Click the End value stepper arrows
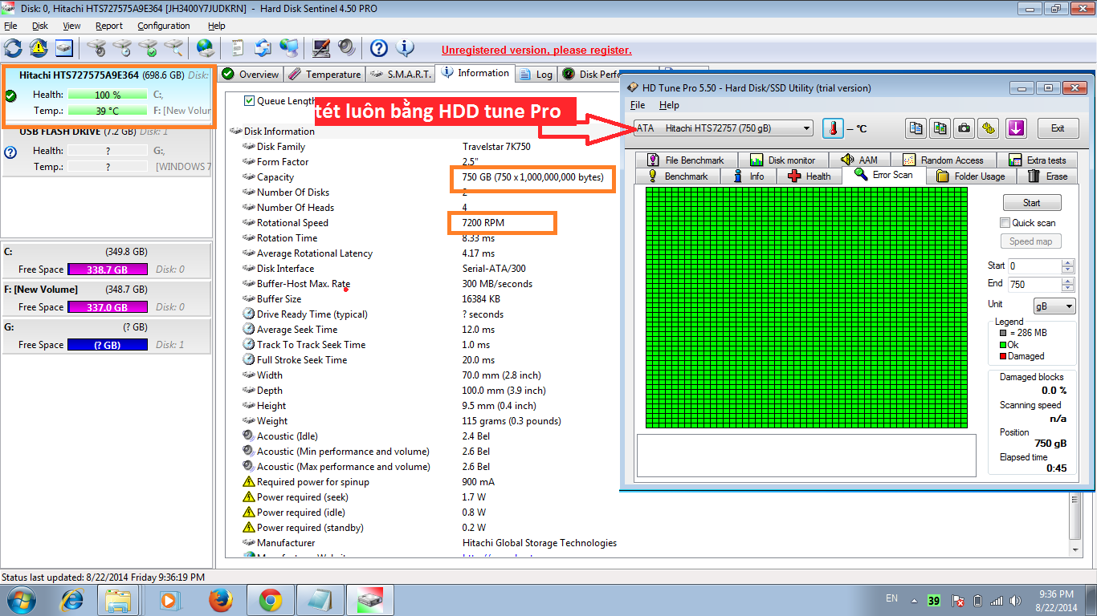This screenshot has width=1097, height=616. [1067, 284]
